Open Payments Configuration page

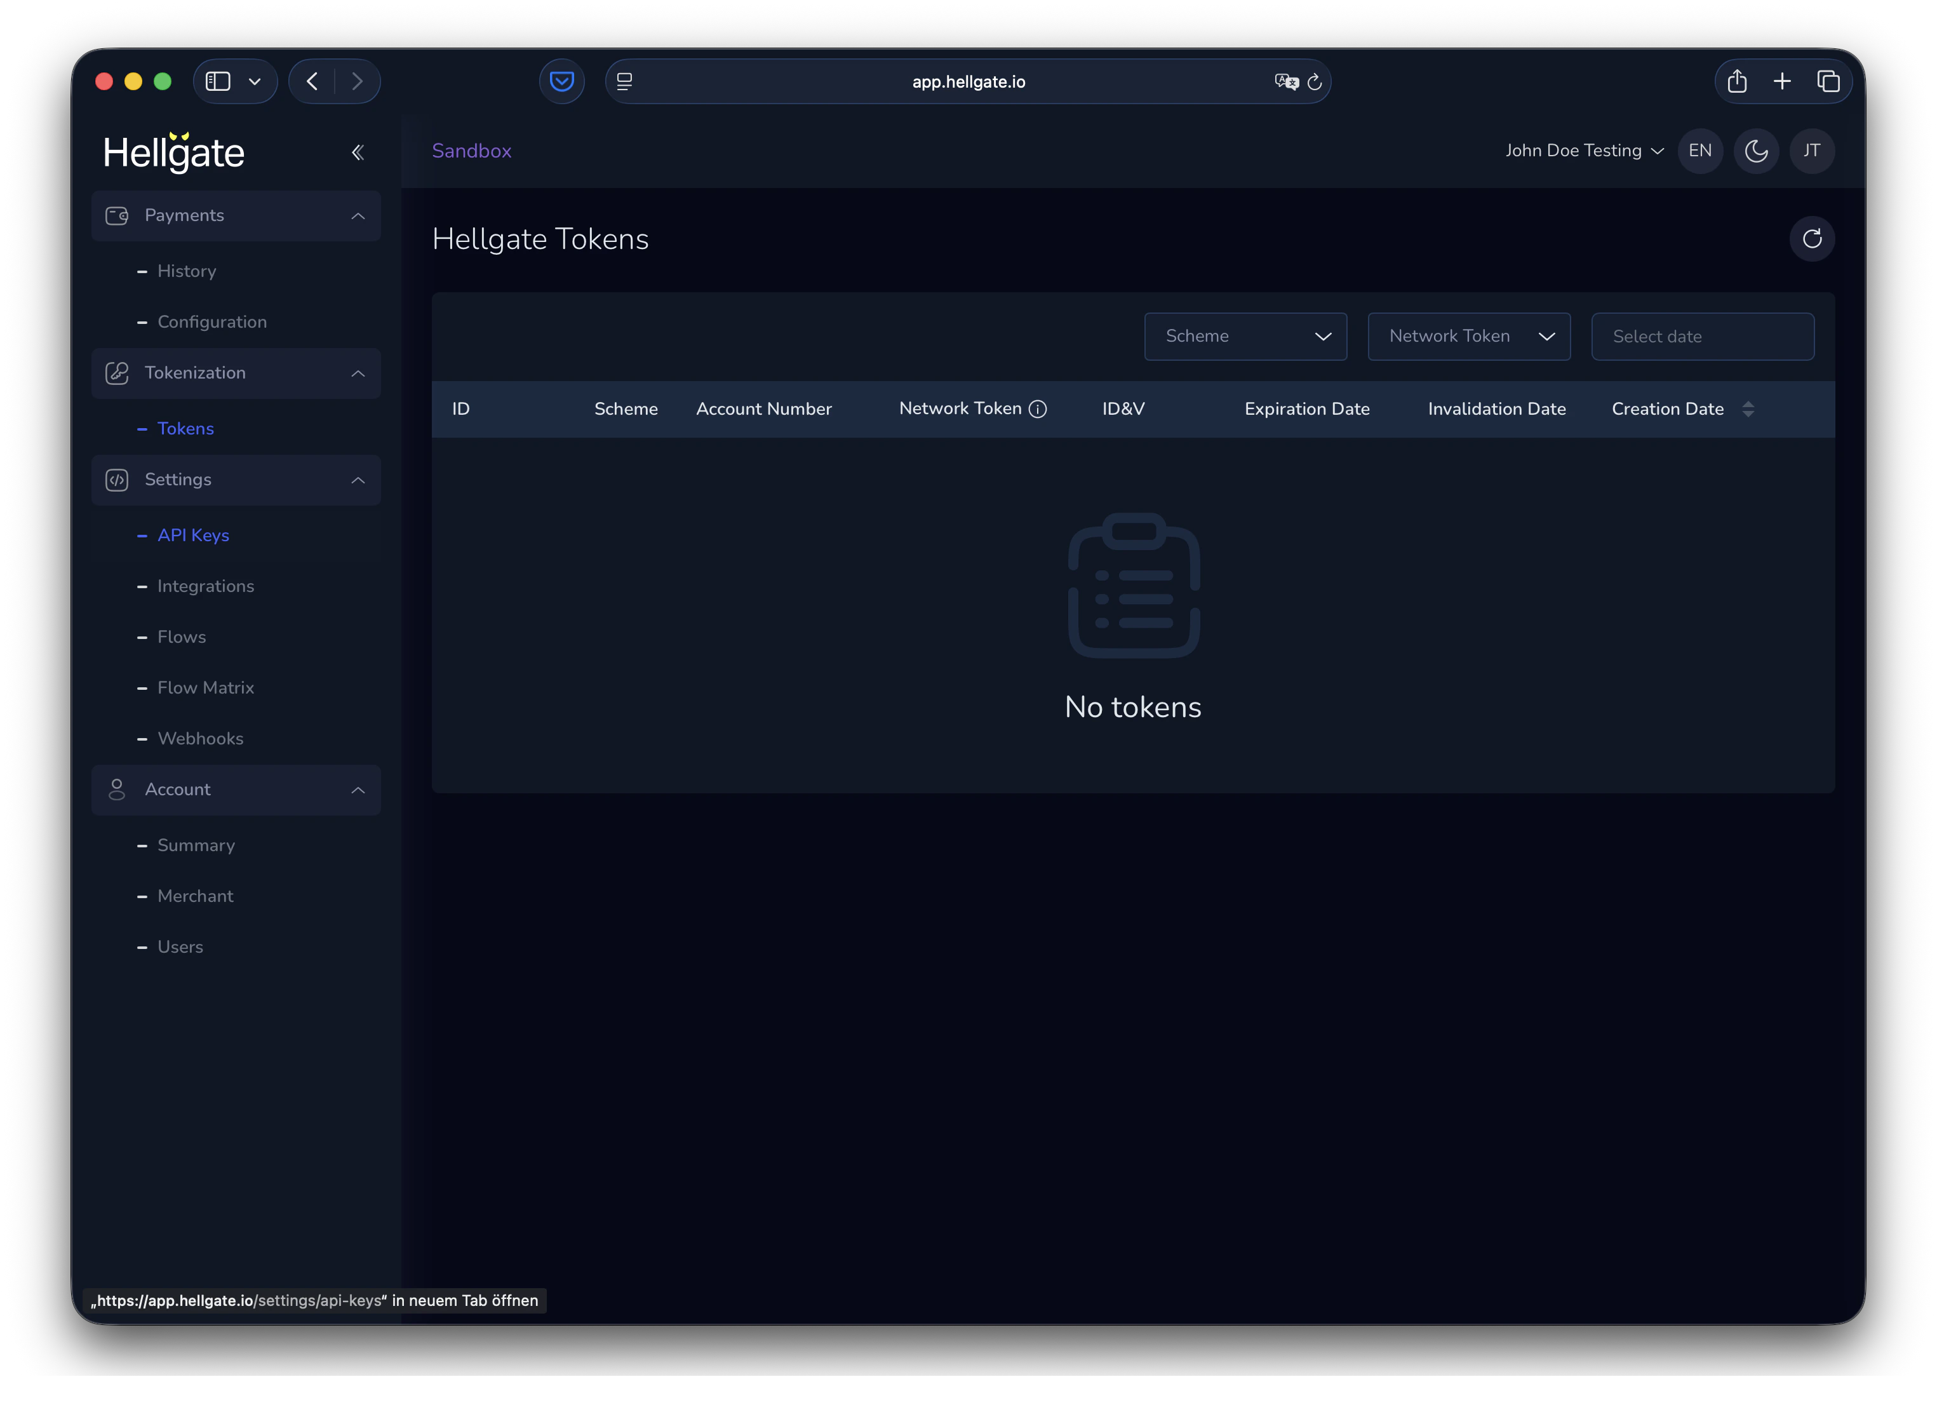(212, 322)
